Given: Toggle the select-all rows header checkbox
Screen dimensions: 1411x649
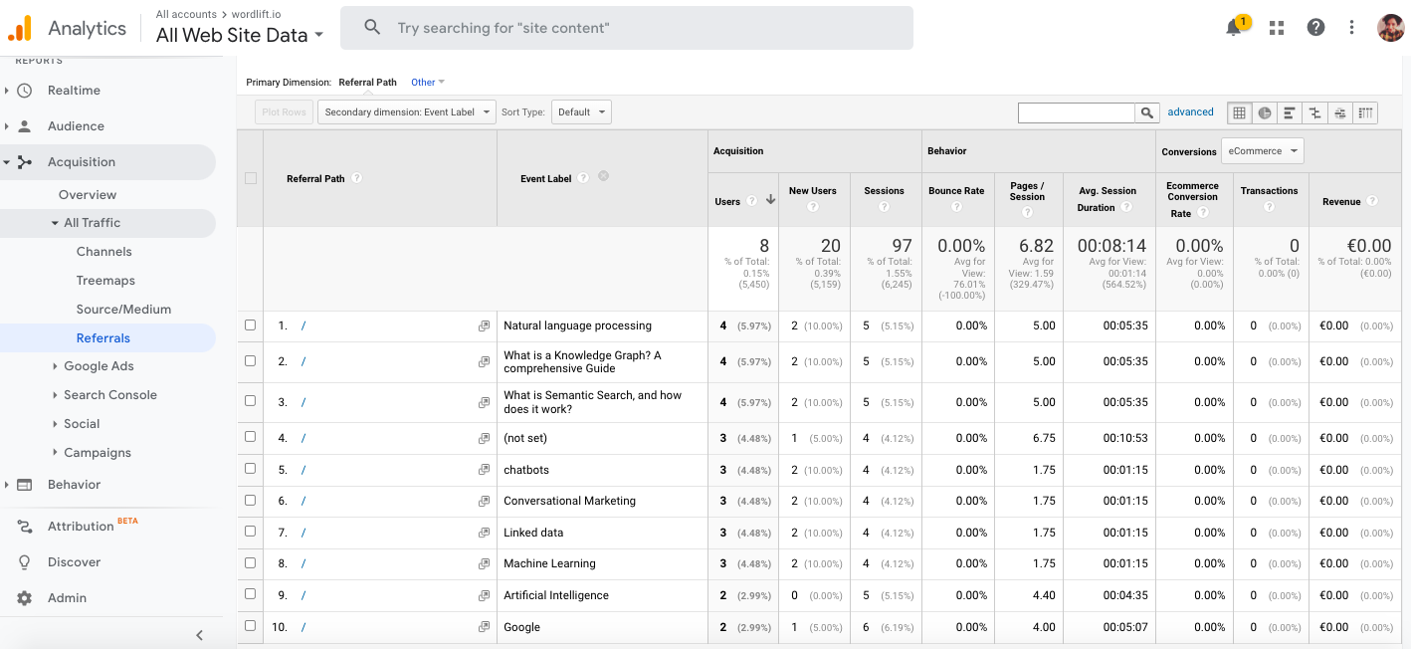Looking at the screenshot, I should pyautogui.click(x=250, y=178).
